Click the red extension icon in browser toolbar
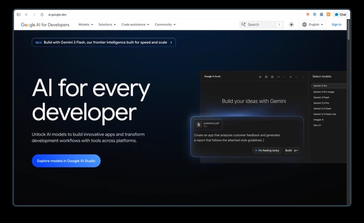 click(x=308, y=15)
